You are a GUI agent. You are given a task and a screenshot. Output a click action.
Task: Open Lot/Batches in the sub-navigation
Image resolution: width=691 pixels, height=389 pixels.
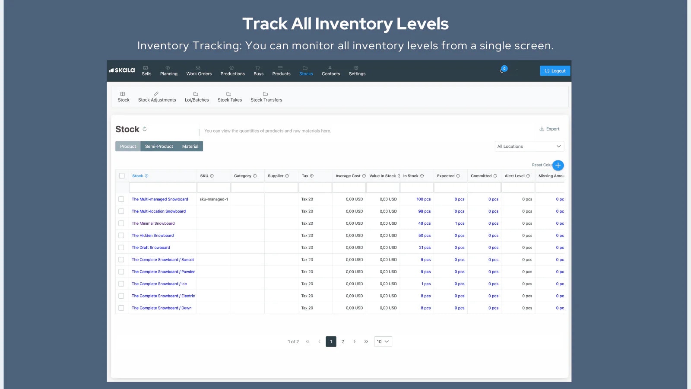197,97
